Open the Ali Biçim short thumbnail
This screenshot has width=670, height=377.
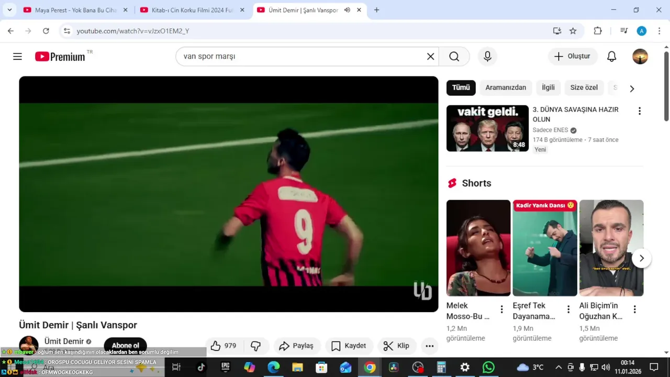click(x=611, y=248)
